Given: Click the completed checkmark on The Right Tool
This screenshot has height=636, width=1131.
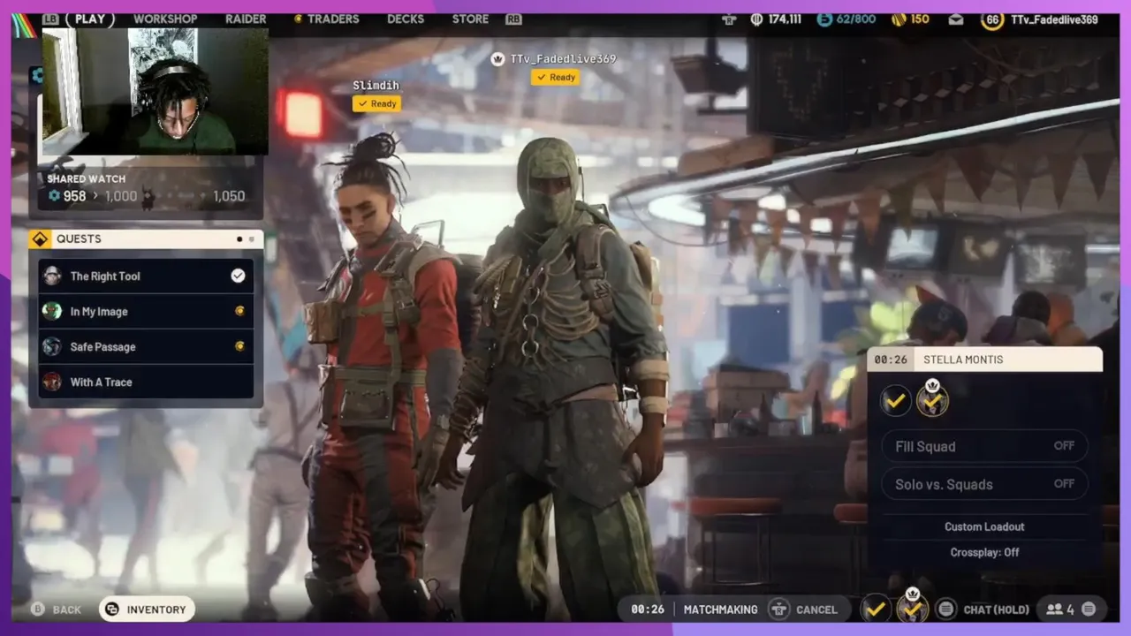Looking at the screenshot, I should pyautogui.click(x=238, y=276).
